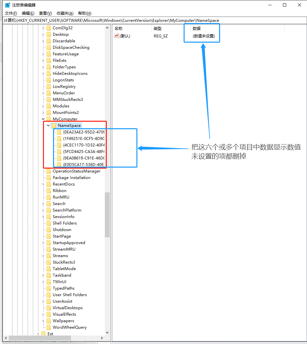The image size is (307, 344).
Task: Expand the Discardable key
Action: point(43,41)
